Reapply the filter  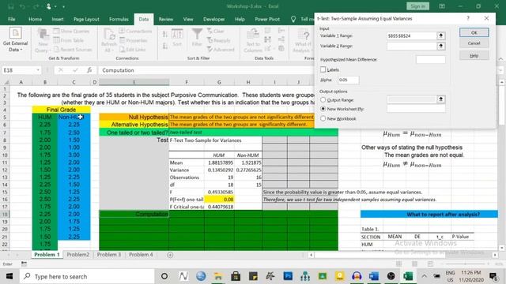coord(219,40)
